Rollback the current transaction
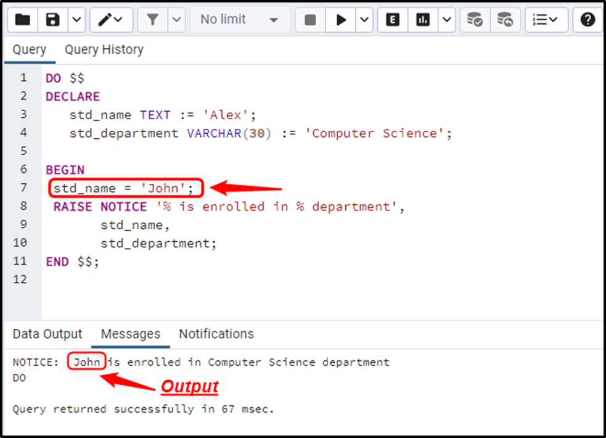Screen dimensions: 606x438 pyautogui.click(x=506, y=19)
